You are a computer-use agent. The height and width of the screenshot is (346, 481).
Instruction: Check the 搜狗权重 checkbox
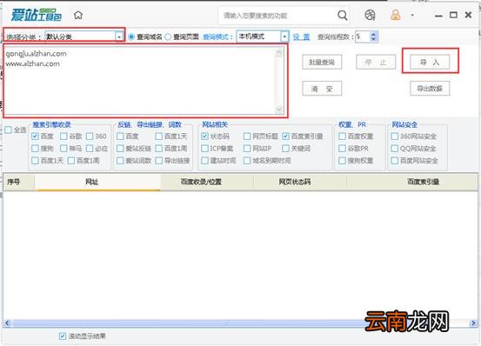(342, 160)
